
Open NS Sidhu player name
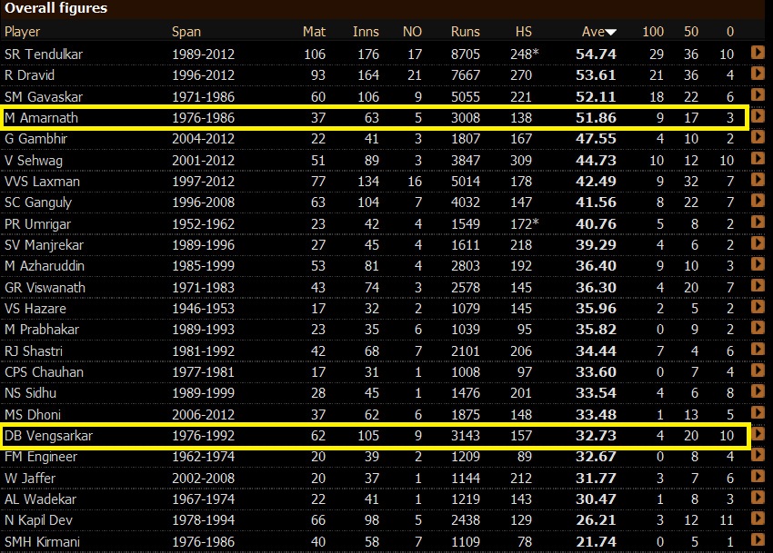pyautogui.click(x=31, y=393)
